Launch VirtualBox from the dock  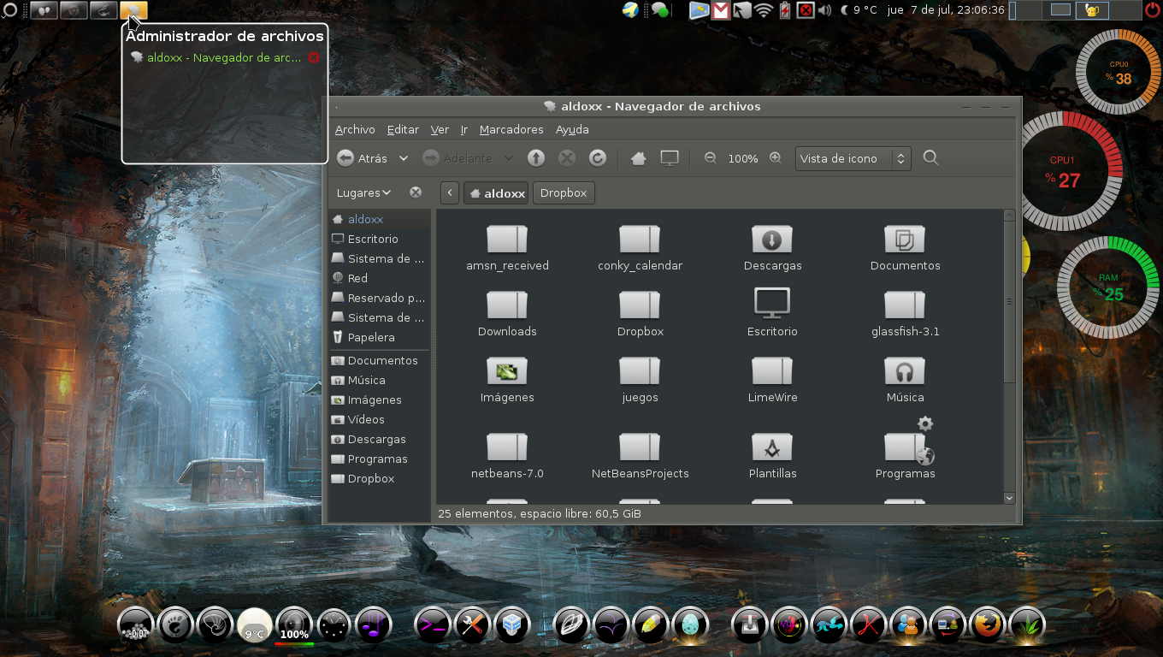coord(512,624)
